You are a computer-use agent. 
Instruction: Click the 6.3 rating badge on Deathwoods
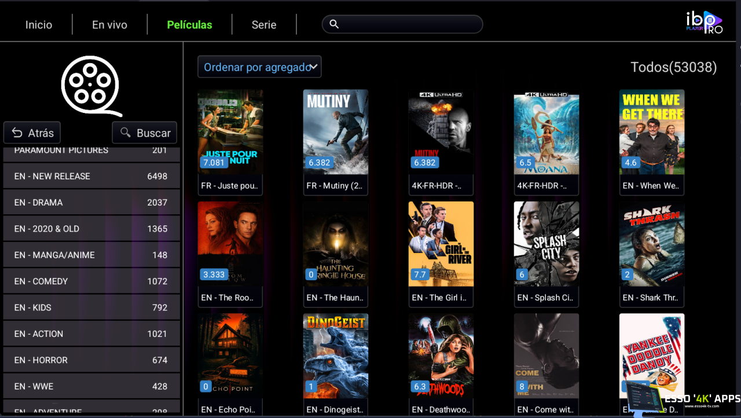(x=420, y=387)
